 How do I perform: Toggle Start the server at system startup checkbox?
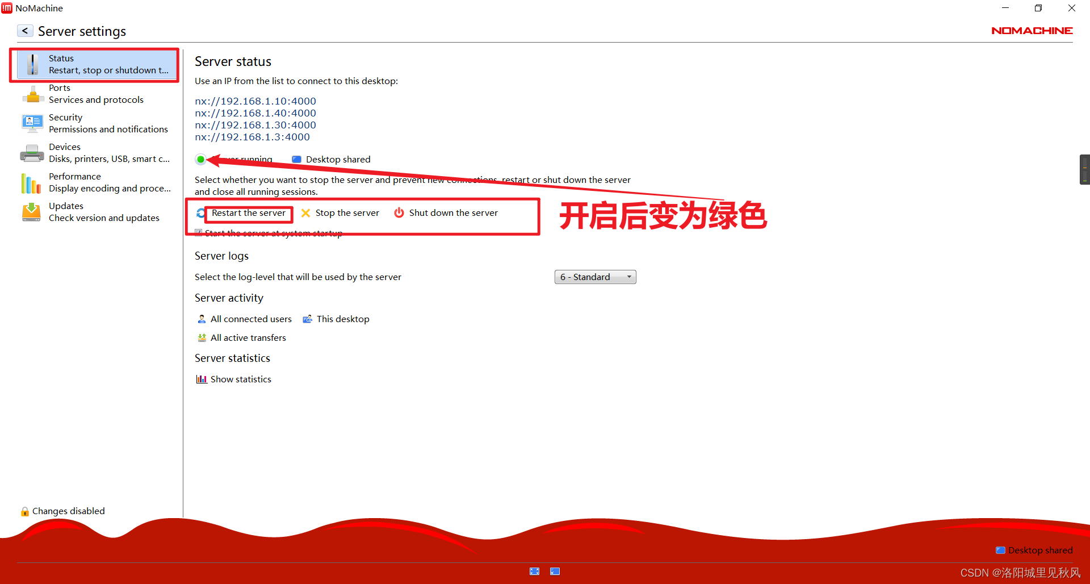[199, 233]
